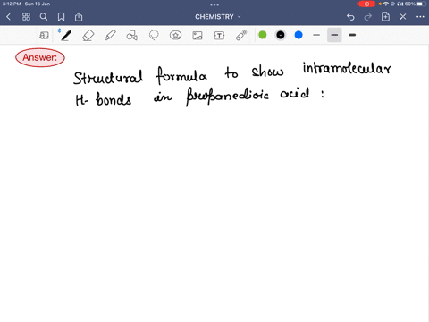Open the search tool
Screen dimensions: 429x322
(44, 17)
